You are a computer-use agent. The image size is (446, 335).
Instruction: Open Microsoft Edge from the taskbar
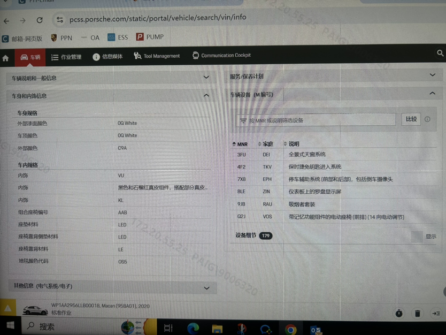pos(193,329)
